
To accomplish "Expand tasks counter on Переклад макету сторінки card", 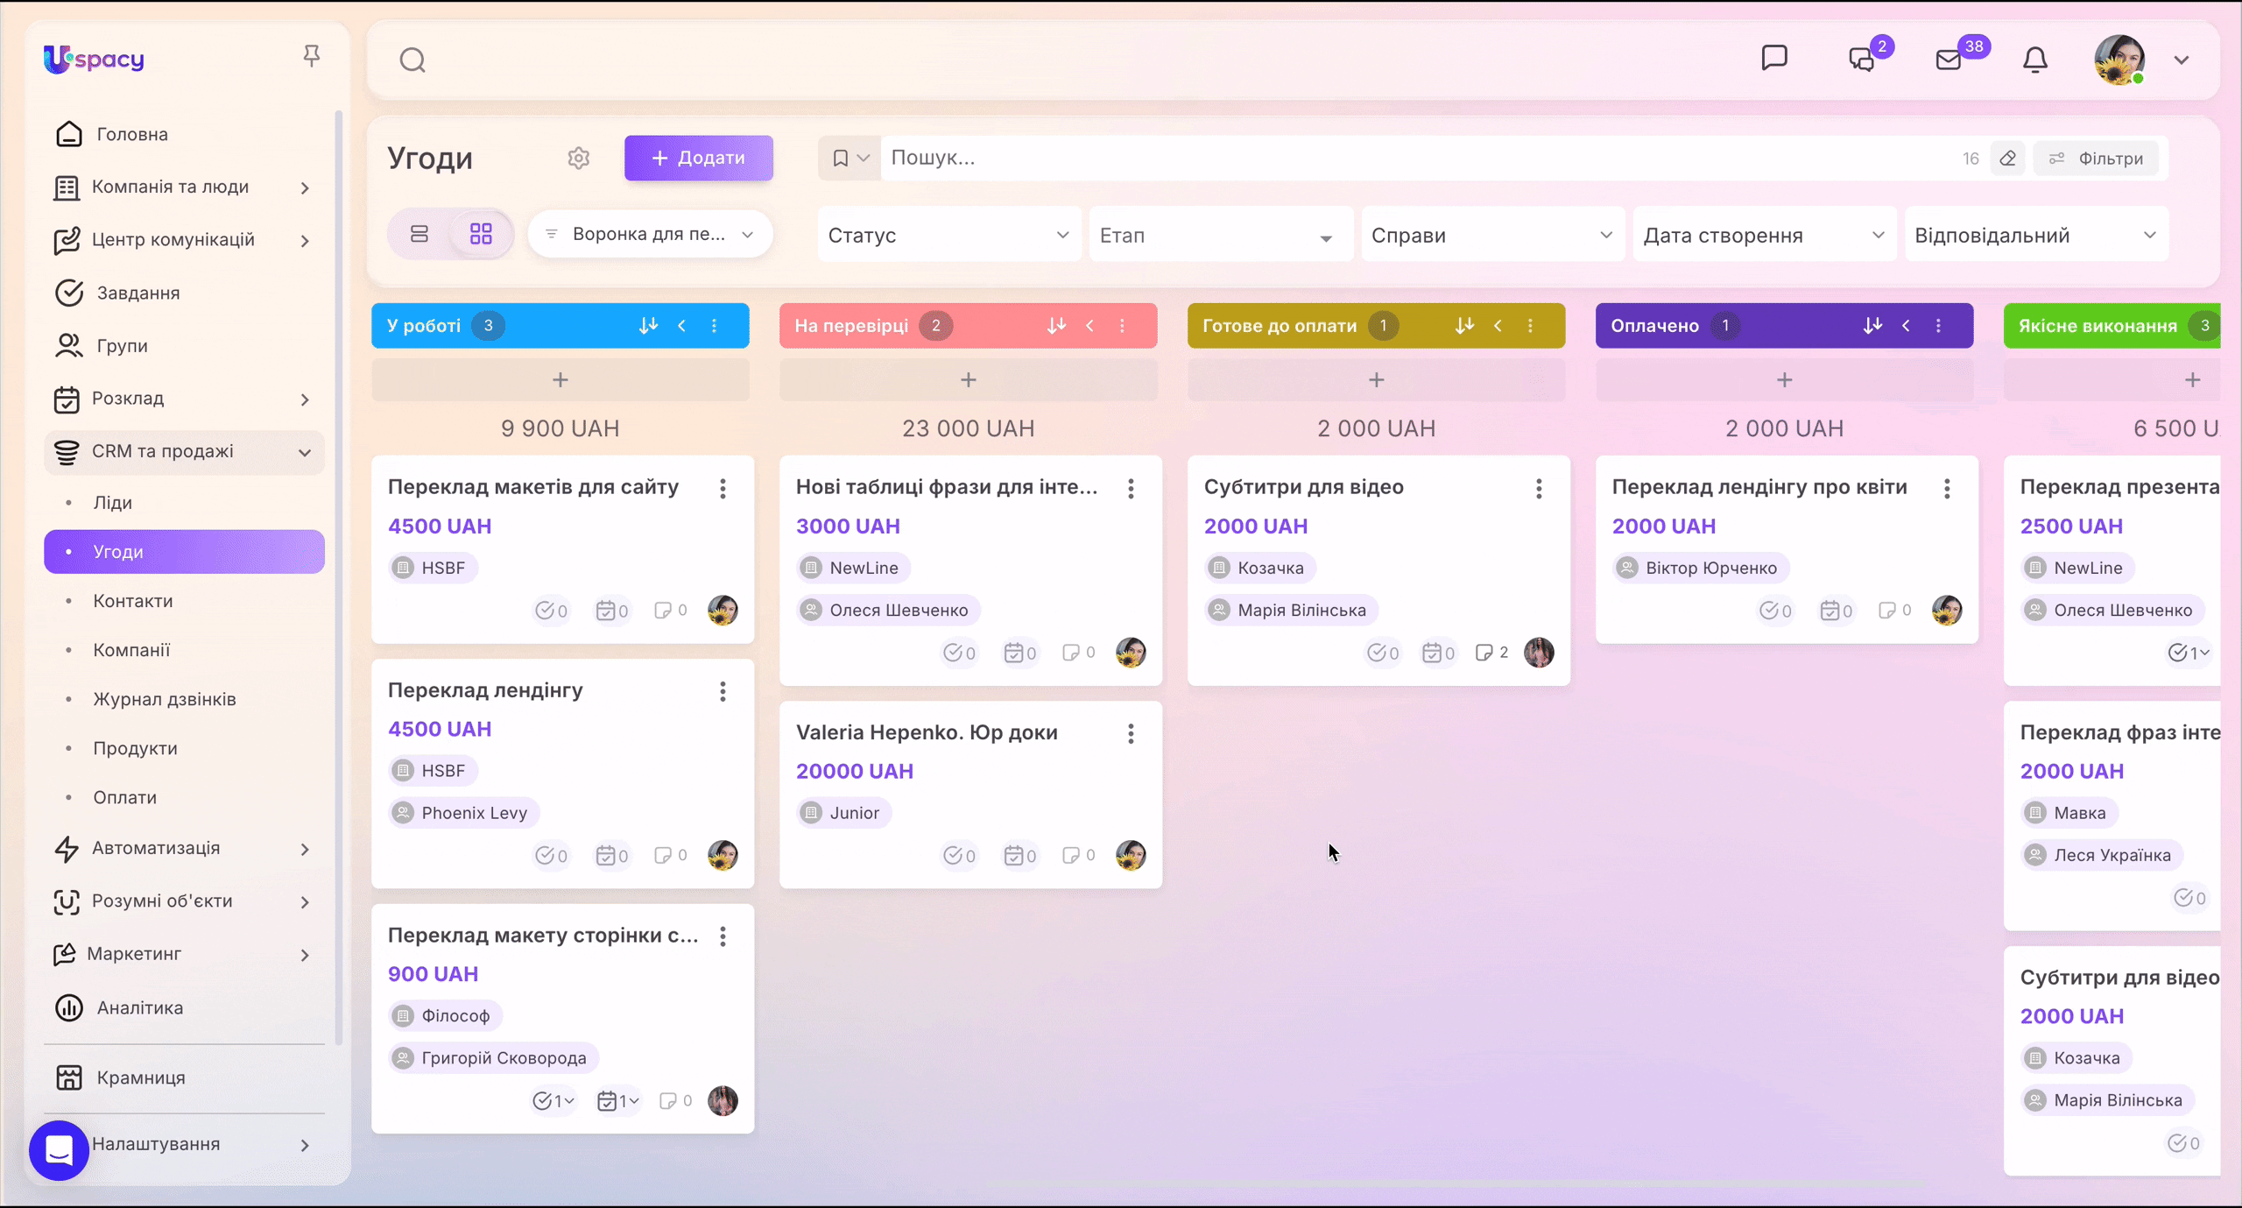I will [x=553, y=1100].
